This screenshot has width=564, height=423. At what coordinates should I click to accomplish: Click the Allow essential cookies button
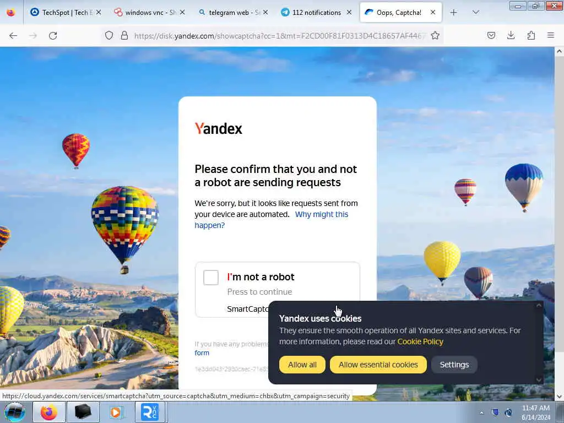pos(378,365)
